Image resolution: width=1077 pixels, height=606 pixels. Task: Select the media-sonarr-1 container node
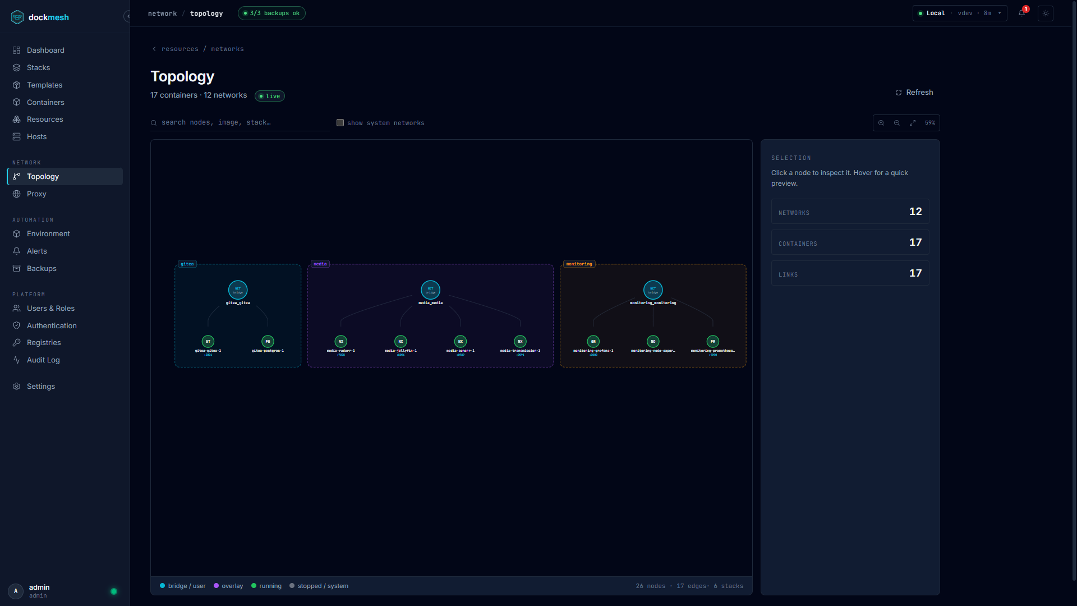[461, 341]
